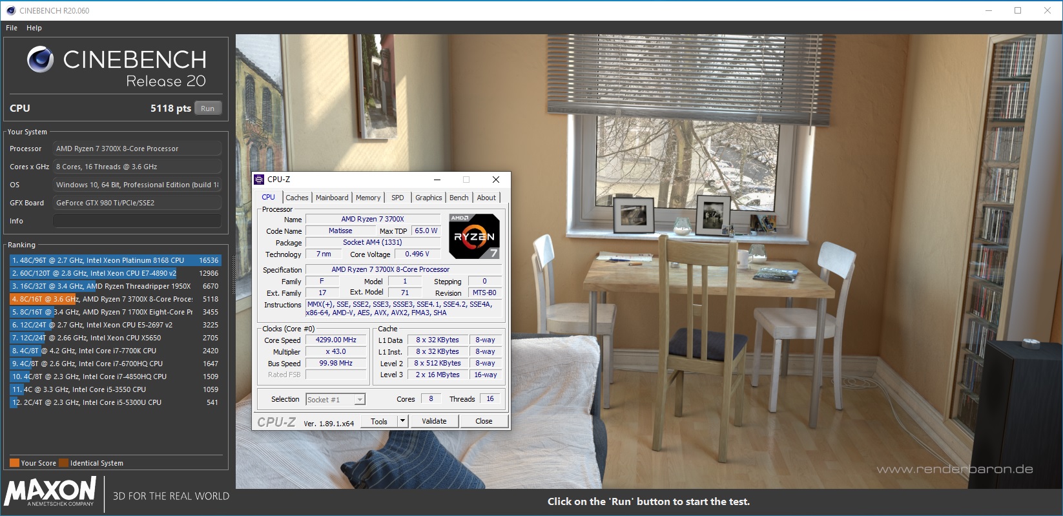
Task: Click the Specification field AMD Ryzen 7 3700X
Action: (404, 269)
